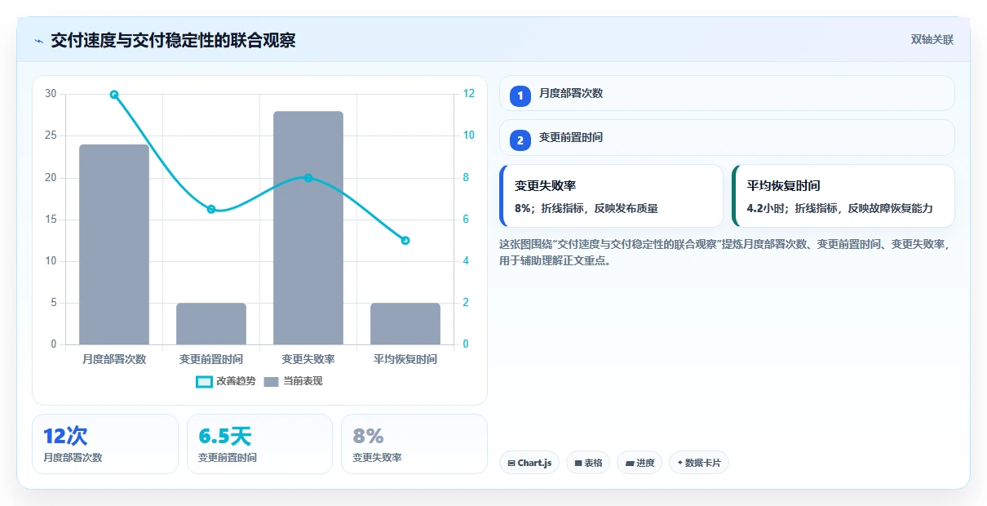Click the 双轴关联 label in header
The image size is (987, 506).
(932, 40)
